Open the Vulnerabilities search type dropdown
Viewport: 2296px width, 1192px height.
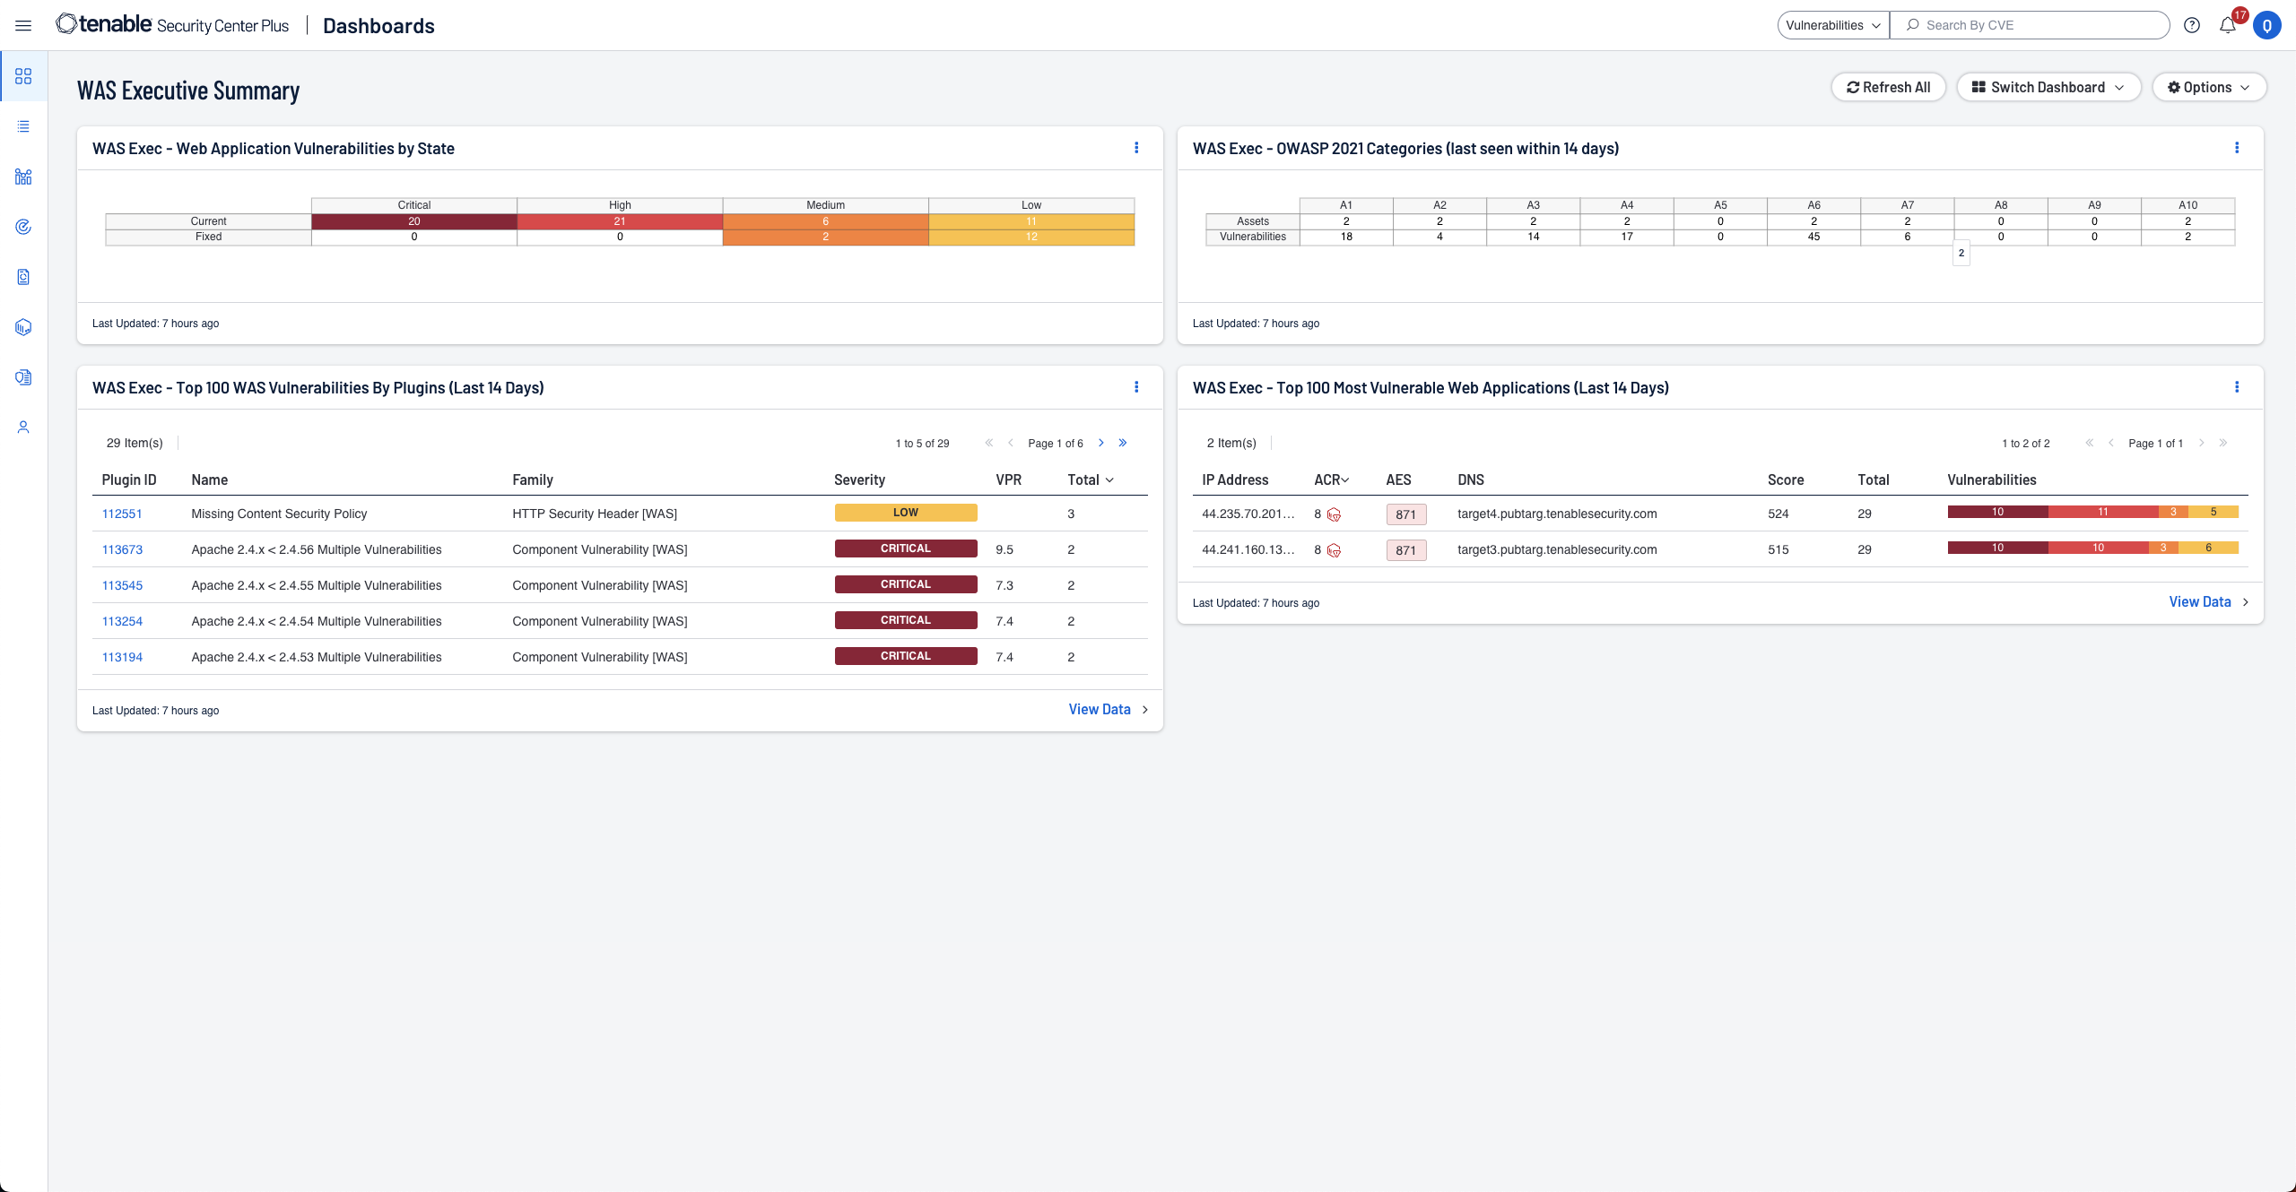pyautogui.click(x=1832, y=25)
